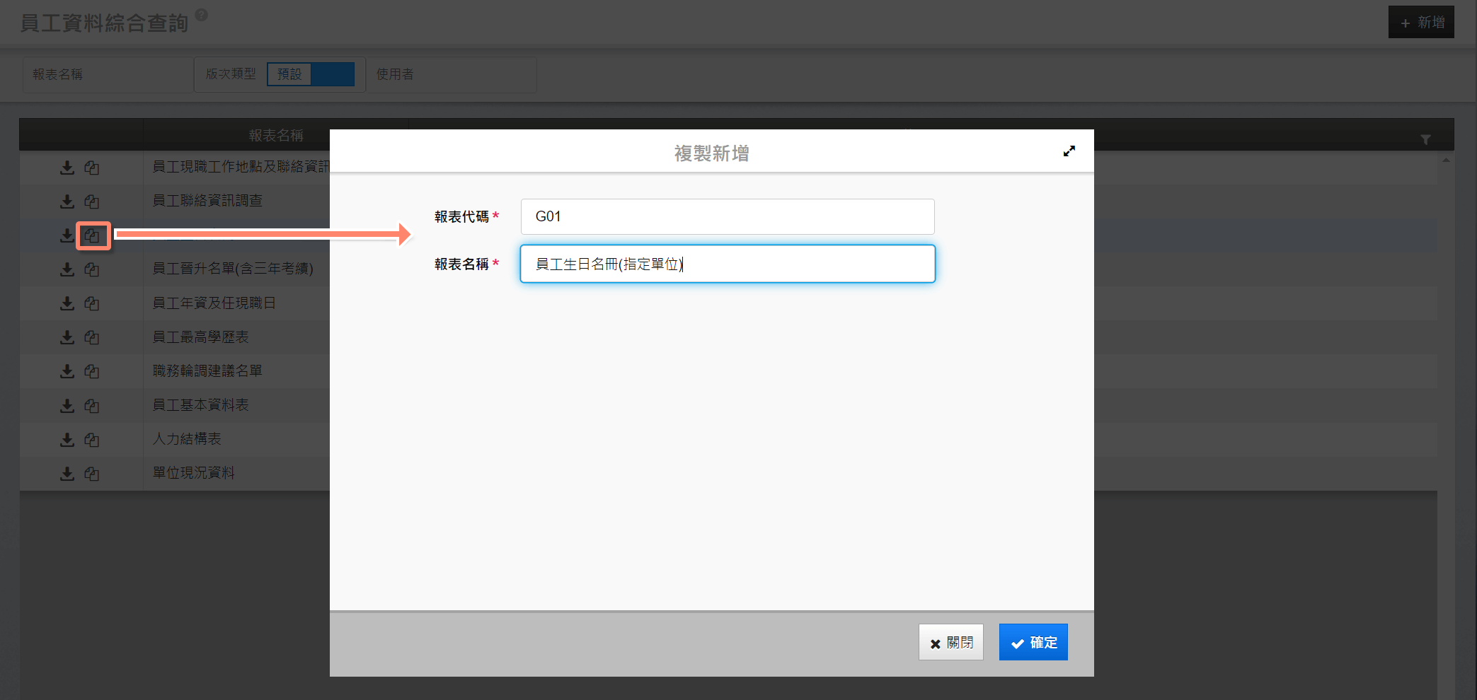Copy the 員工基本資料表 report

92,406
